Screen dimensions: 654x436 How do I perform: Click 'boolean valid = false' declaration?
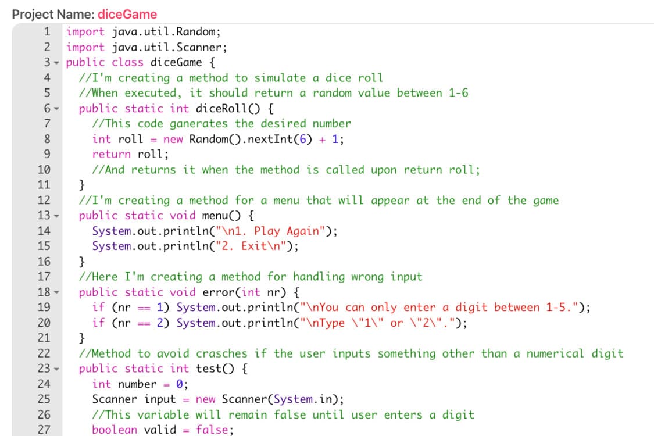pyautogui.click(x=163, y=430)
